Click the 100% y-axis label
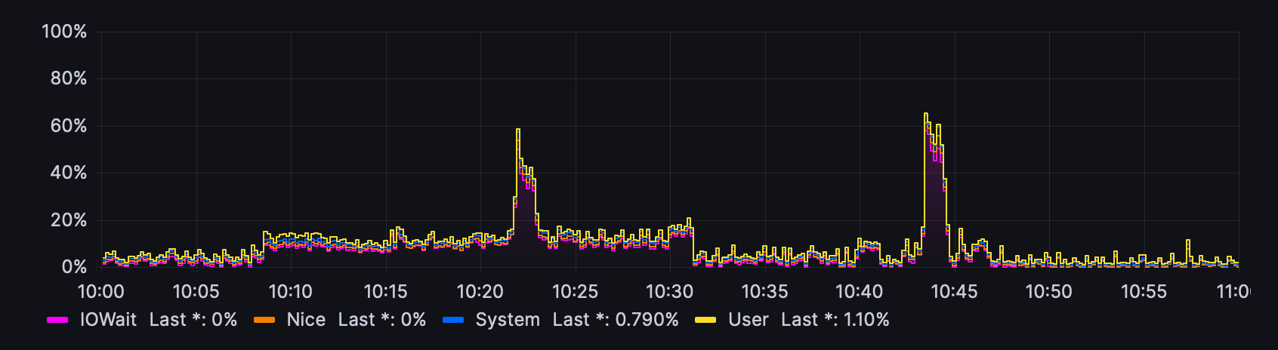Screen dimensions: 1278x350 (x=64, y=32)
